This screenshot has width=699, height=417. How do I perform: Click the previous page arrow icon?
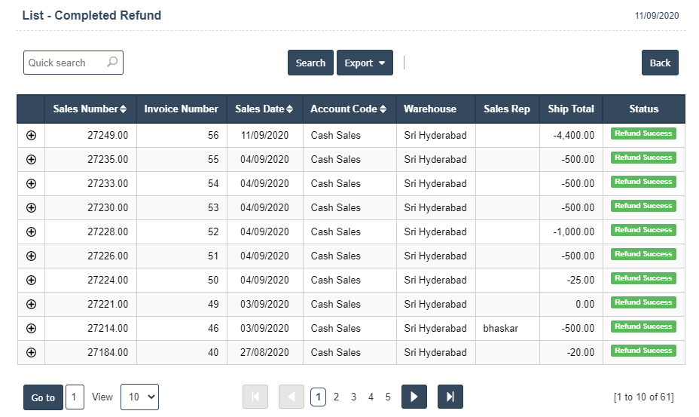tap(292, 397)
